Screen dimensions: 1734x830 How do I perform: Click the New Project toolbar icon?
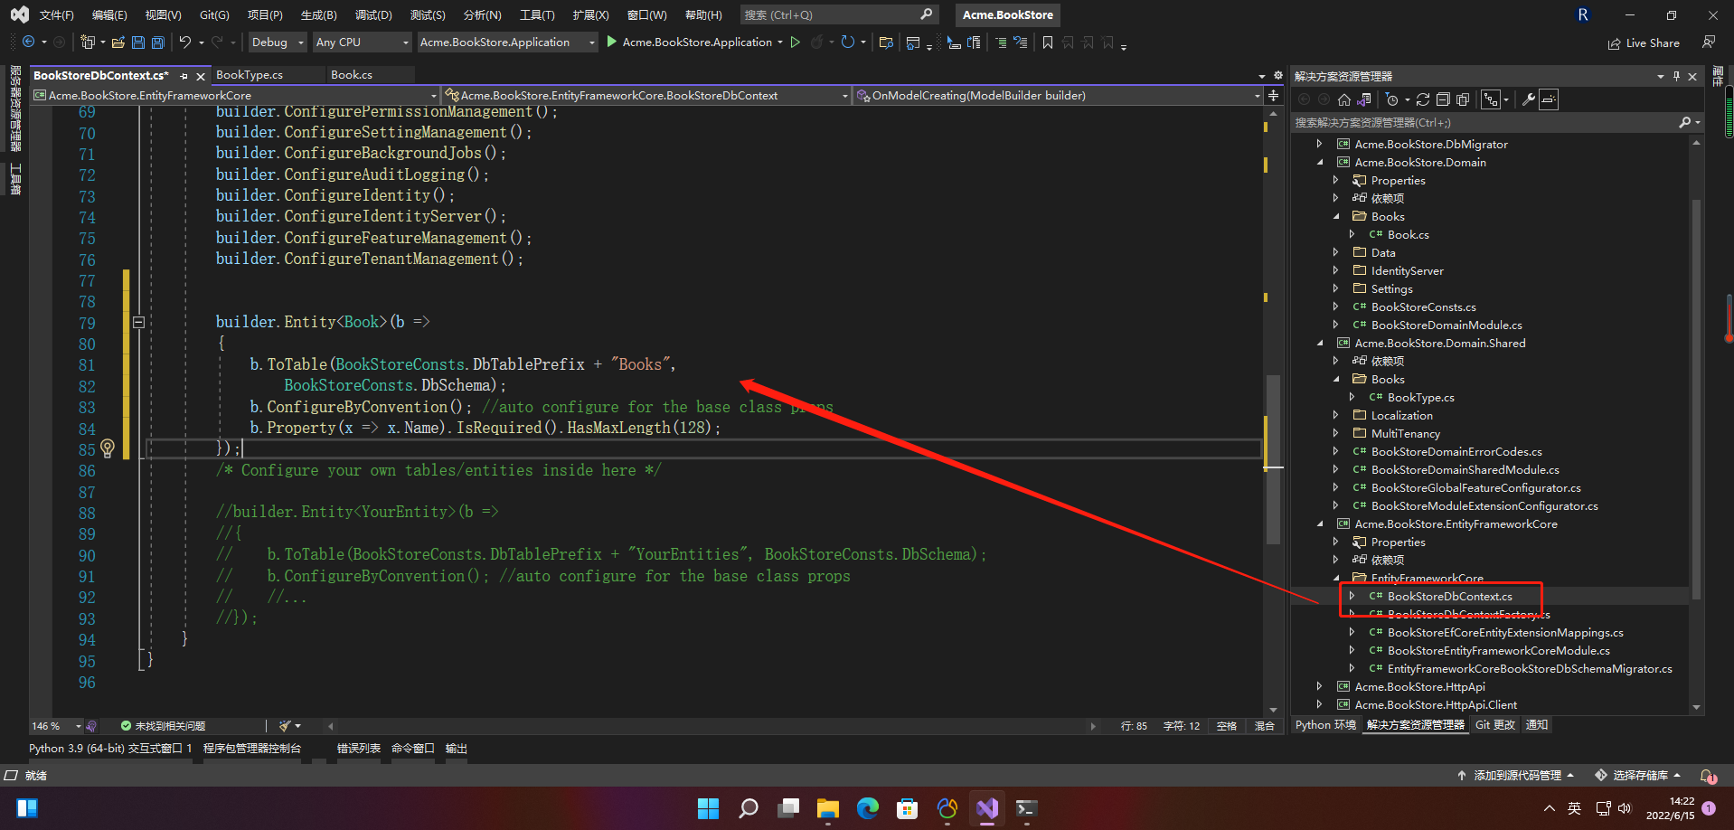coord(87,42)
